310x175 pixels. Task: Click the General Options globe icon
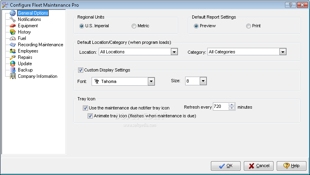pyautogui.click(x=13, y=13)
